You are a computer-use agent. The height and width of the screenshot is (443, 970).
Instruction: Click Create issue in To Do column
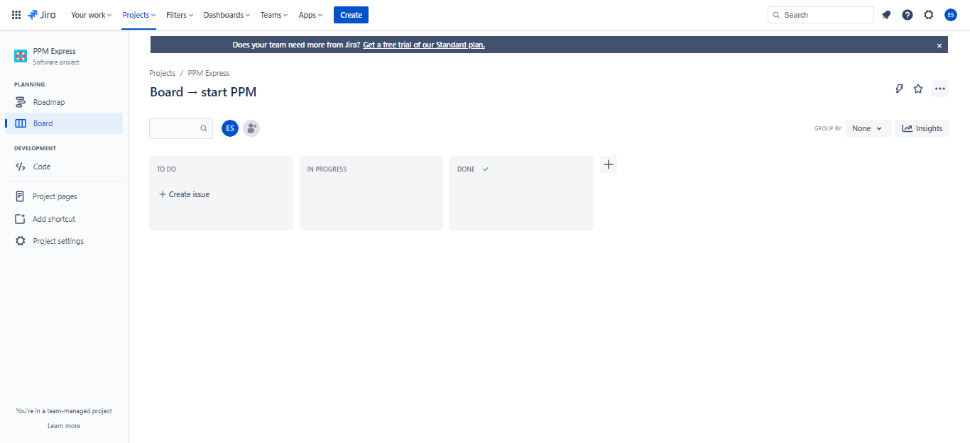click(x=184, y=194)
